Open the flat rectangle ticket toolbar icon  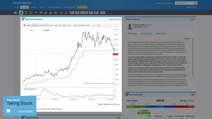pos(56,13)
